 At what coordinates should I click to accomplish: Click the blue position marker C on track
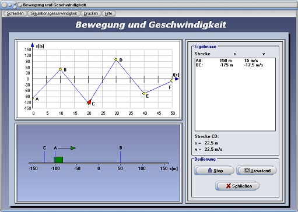pos(44,157)
